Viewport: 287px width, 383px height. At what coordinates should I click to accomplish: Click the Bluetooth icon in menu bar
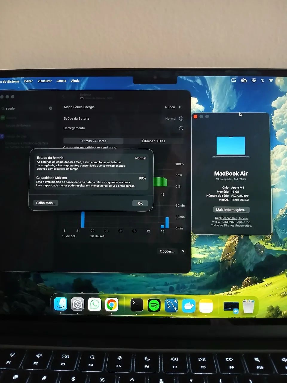262,80
